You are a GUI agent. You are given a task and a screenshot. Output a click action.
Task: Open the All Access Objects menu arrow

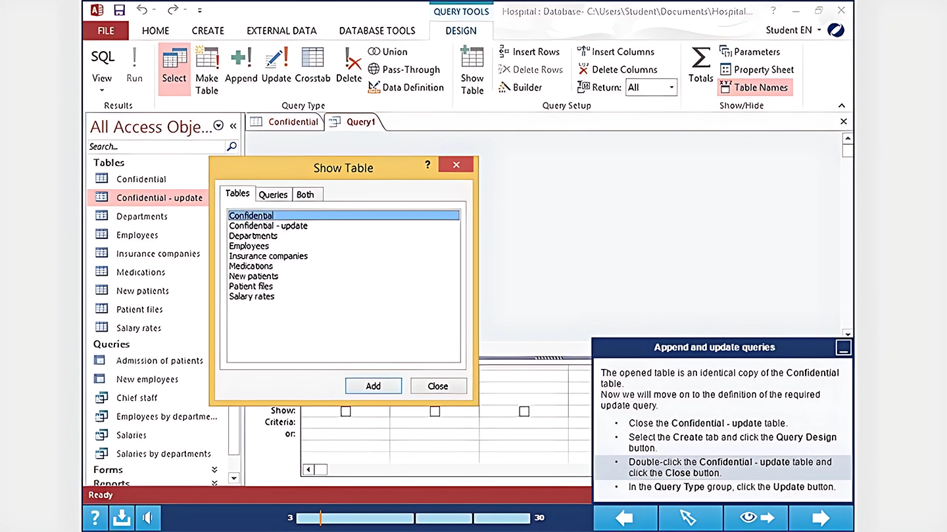coord(218,126)
